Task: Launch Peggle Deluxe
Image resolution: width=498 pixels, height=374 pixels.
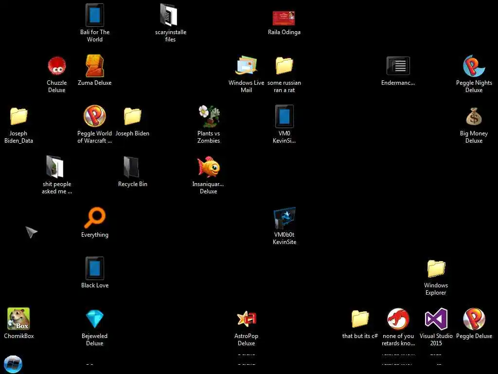Action: [474, 318]
